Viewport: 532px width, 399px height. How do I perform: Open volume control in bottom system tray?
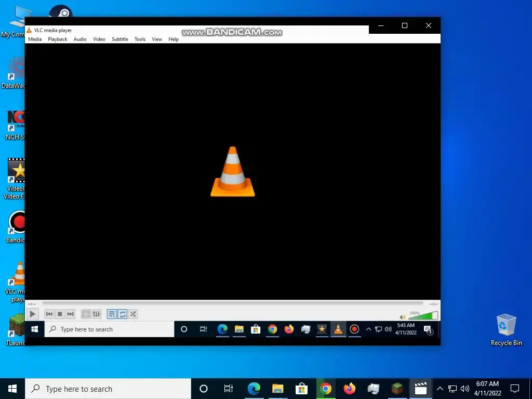point(465,389)
